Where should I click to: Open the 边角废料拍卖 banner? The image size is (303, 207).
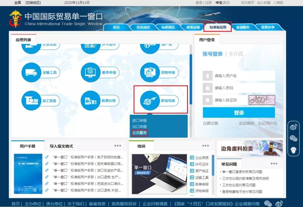coord(250,149)
